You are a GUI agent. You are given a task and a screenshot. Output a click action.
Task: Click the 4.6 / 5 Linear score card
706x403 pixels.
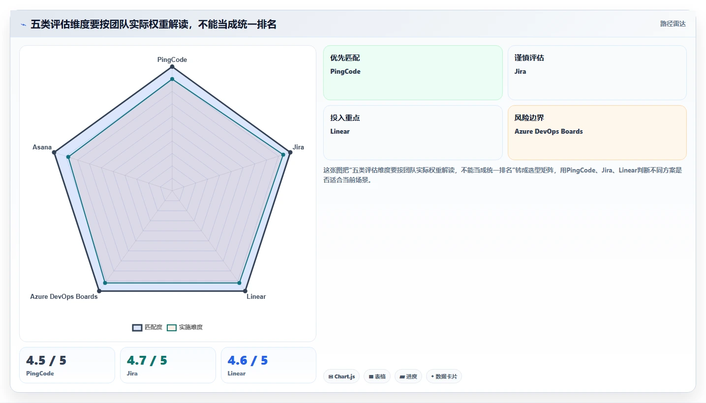click(x=269, y=365)
